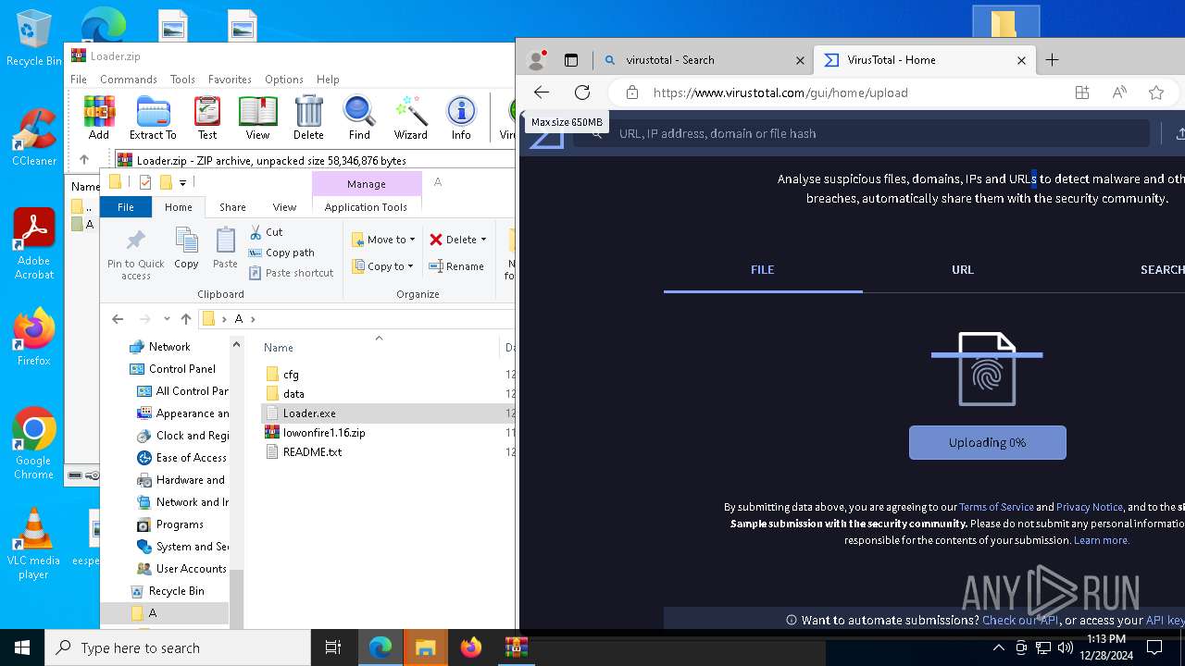Open the Copy to dropdown in Explorer

384,266
